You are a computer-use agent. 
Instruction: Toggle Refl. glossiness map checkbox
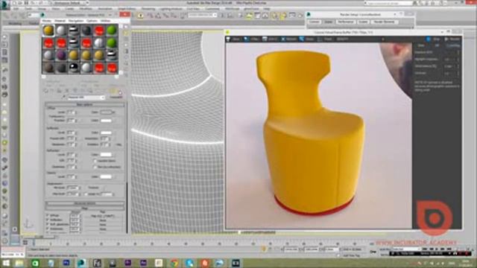[47, 225]
